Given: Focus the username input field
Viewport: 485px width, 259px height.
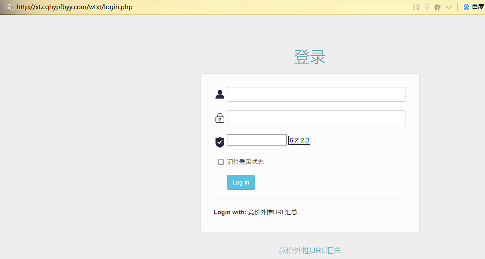Looking at the screenshot, I should pos(316,94).
